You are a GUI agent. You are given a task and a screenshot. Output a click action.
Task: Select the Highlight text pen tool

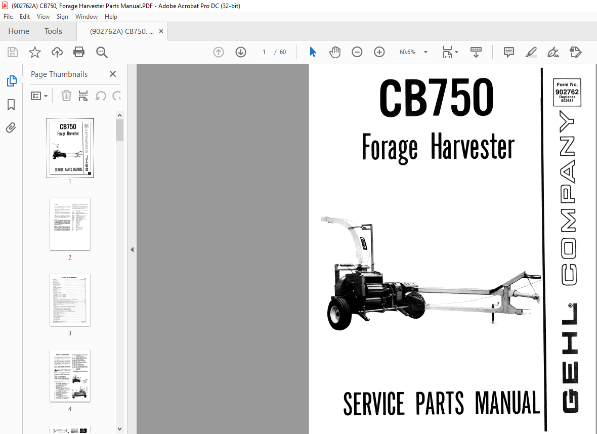point(531,52)
